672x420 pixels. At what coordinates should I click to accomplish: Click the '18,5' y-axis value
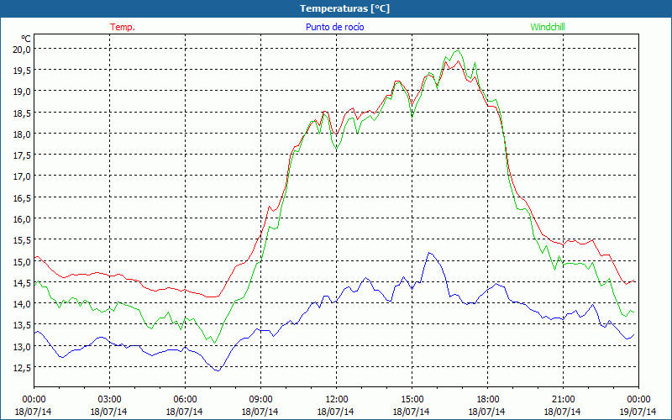[x=22, y=113]
